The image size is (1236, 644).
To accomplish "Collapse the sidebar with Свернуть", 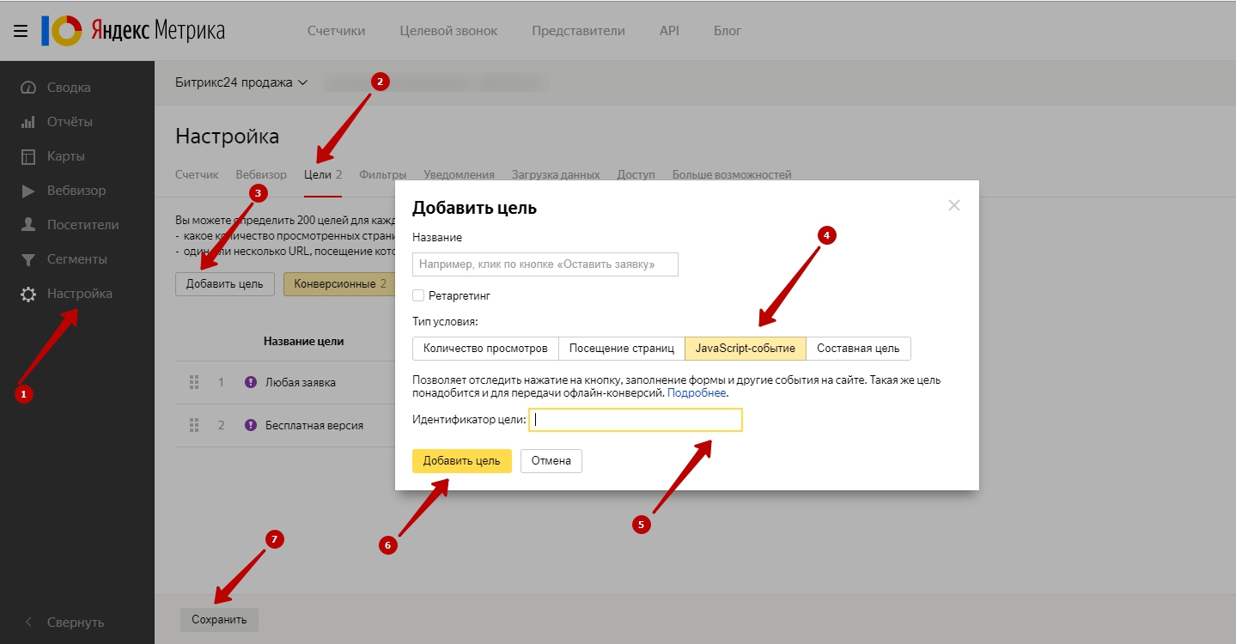I will pyautogui.click(x=64, y=622).
